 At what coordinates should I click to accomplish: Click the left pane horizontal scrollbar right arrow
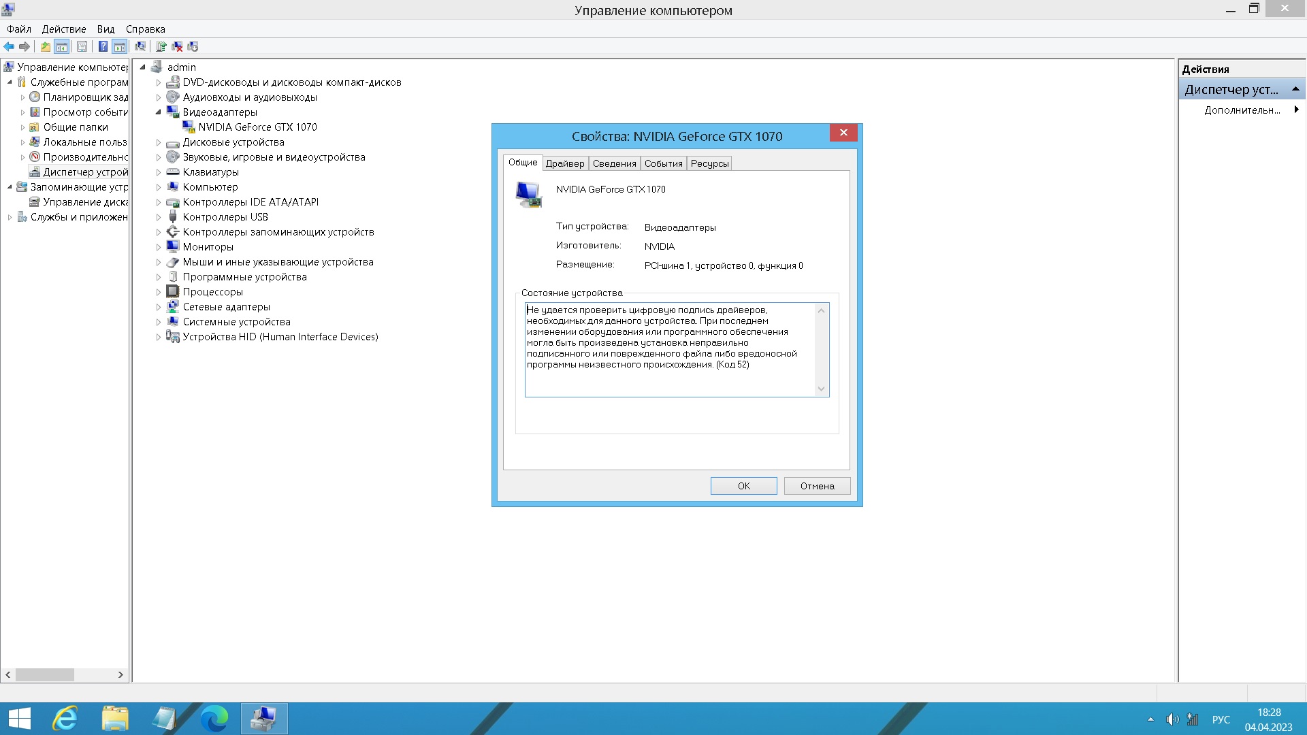pyautogui.click(x=120, y=675)
